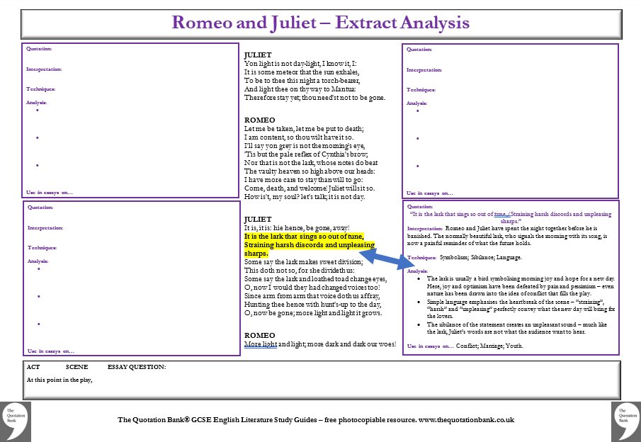Select 'The vaulty heaven so high above our heads:'
This screenshot has width=641, height=442.
(x=310, y=171)
